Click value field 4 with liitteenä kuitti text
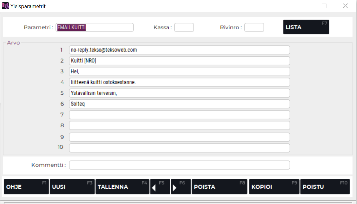 (x=179, y=82)
